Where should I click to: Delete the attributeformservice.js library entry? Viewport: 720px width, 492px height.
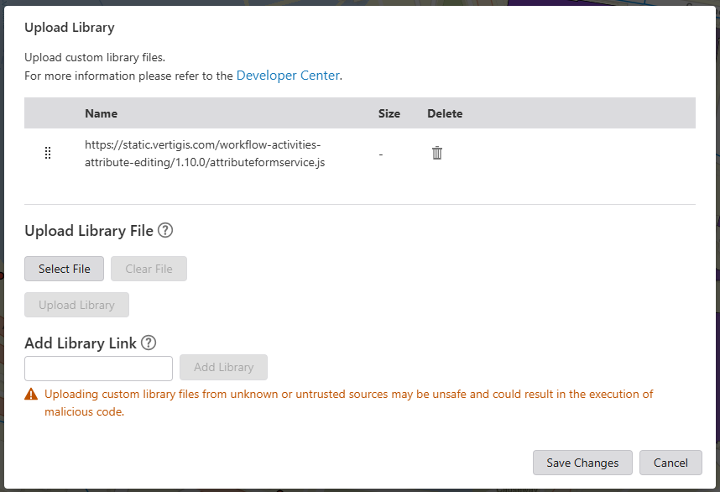click(436, 152)
